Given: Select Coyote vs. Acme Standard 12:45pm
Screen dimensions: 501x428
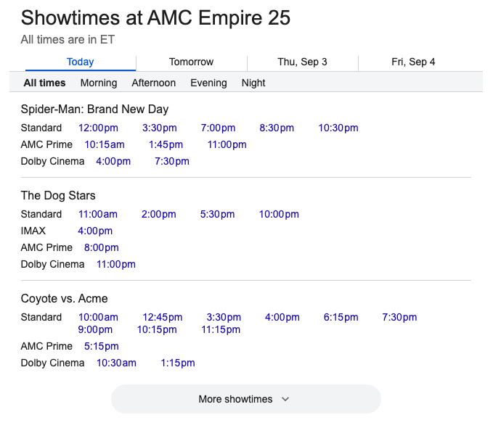Looking at the screenshot, I should click(x=163, y=317).
